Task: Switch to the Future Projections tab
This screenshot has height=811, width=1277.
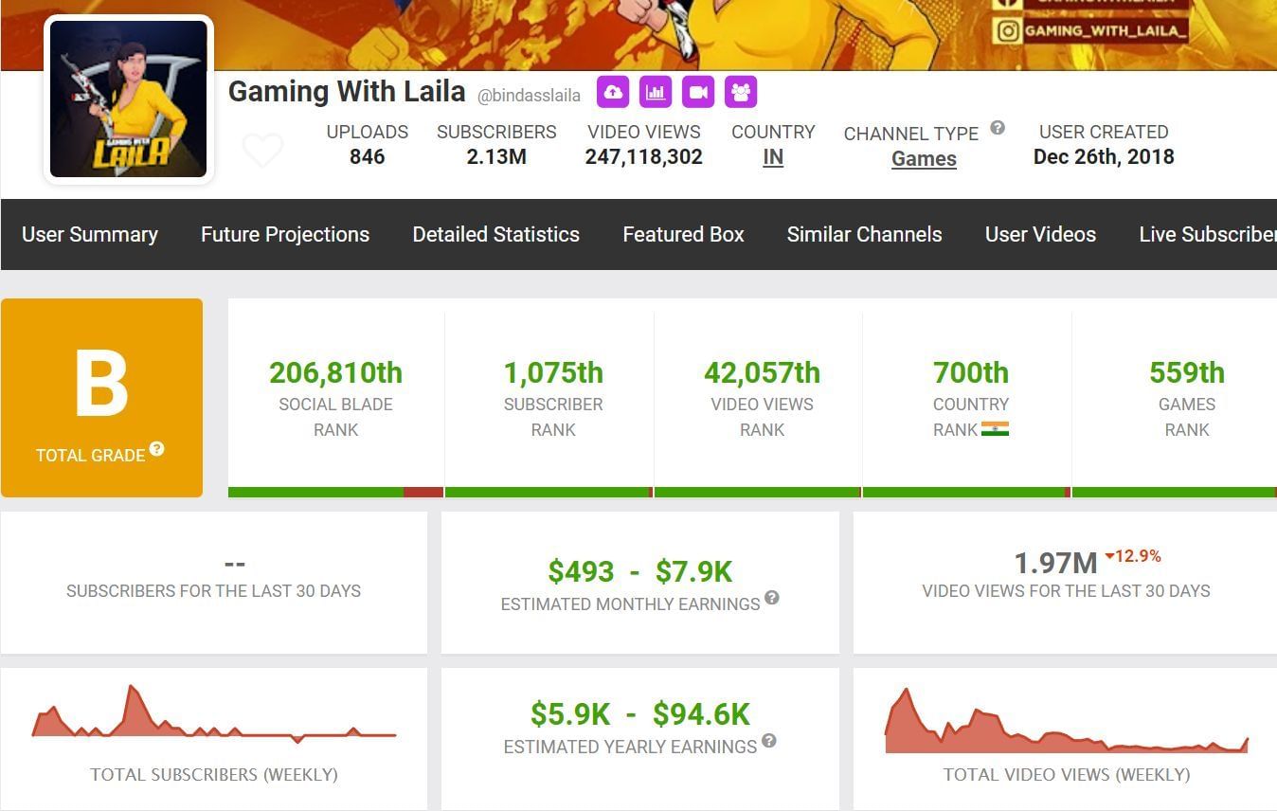Action: pyautogui.click(x=285, y=234)
